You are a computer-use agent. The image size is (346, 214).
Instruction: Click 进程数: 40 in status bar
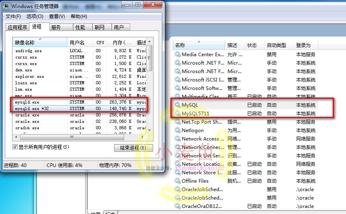point(15,165)
